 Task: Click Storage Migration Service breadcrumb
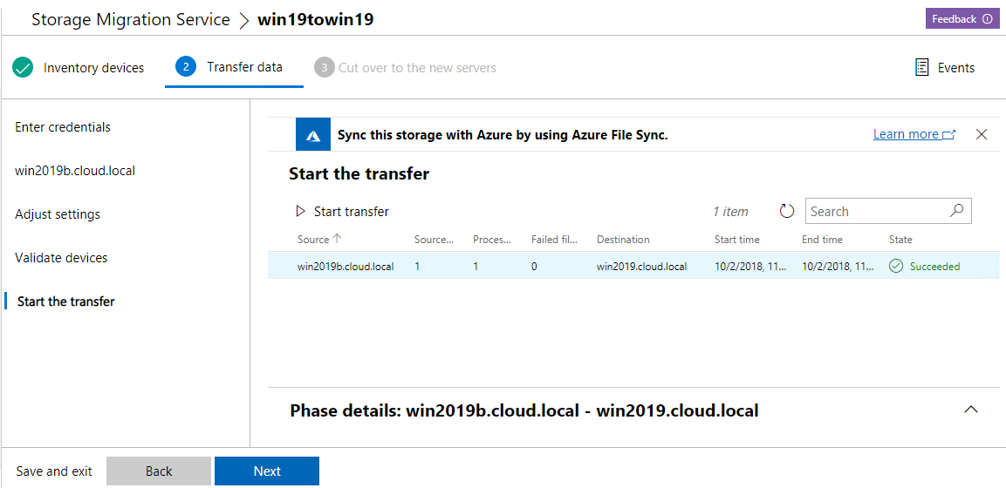(x=131, y=19)
